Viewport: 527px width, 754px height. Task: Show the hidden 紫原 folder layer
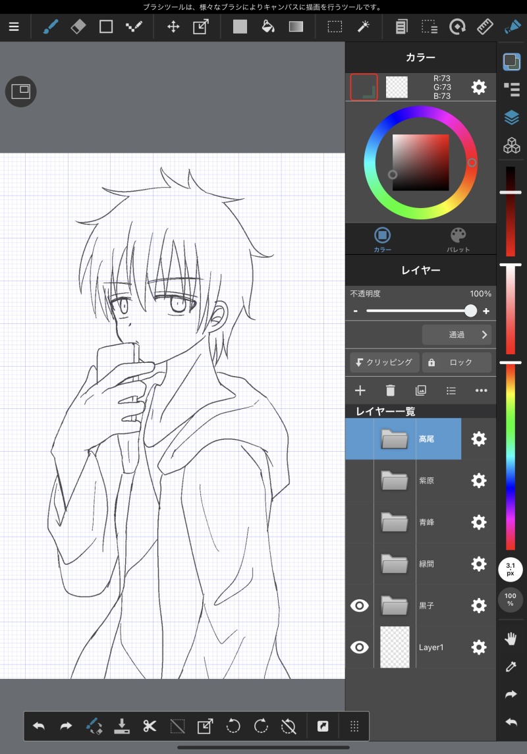pos(359,480)
